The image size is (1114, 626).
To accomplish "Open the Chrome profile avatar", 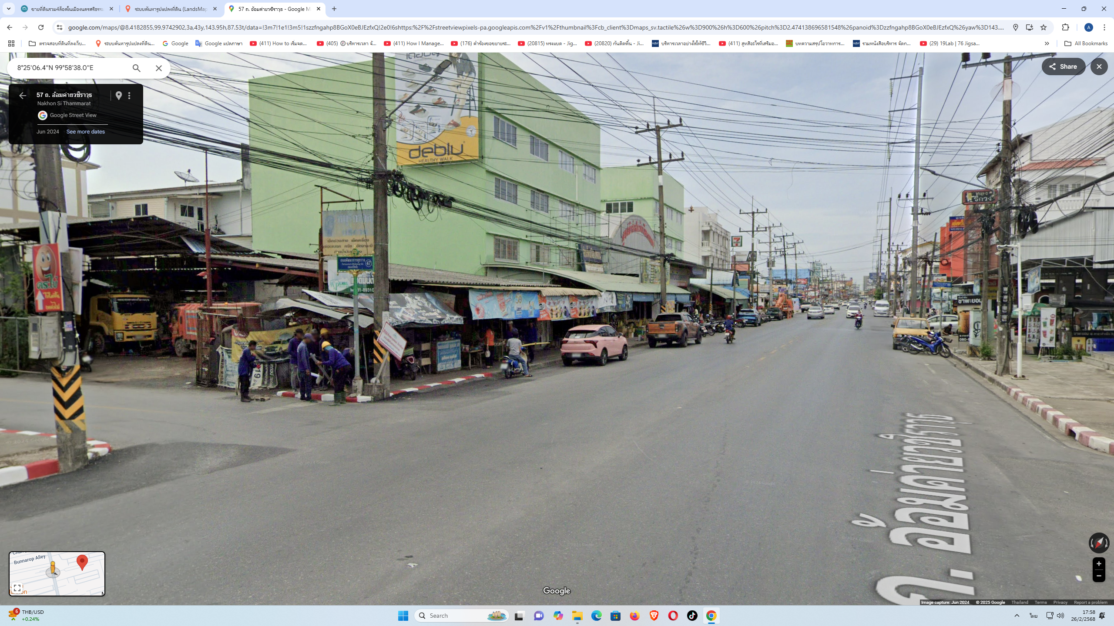I will click(x=1089, y=27).
